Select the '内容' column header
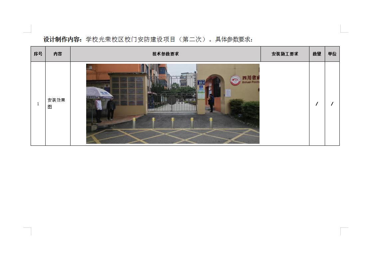 pos(58,54)
